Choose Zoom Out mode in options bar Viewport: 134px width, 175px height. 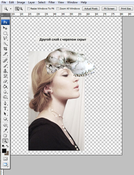[21, 9]
